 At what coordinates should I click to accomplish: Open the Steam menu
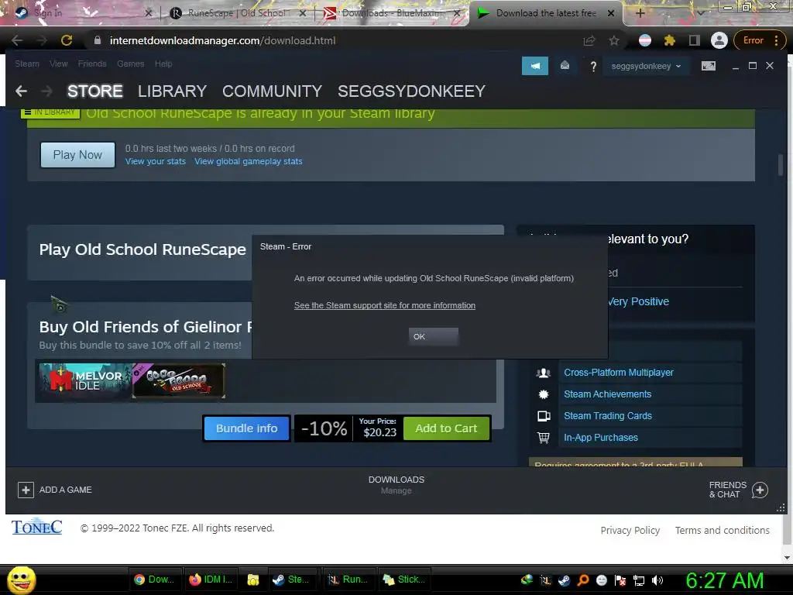pos(27,64)
